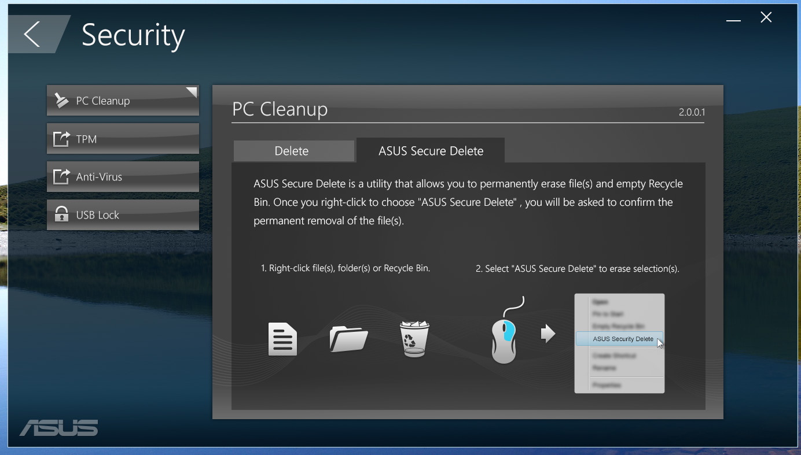Open the USB Lock section

coord(123,215)
